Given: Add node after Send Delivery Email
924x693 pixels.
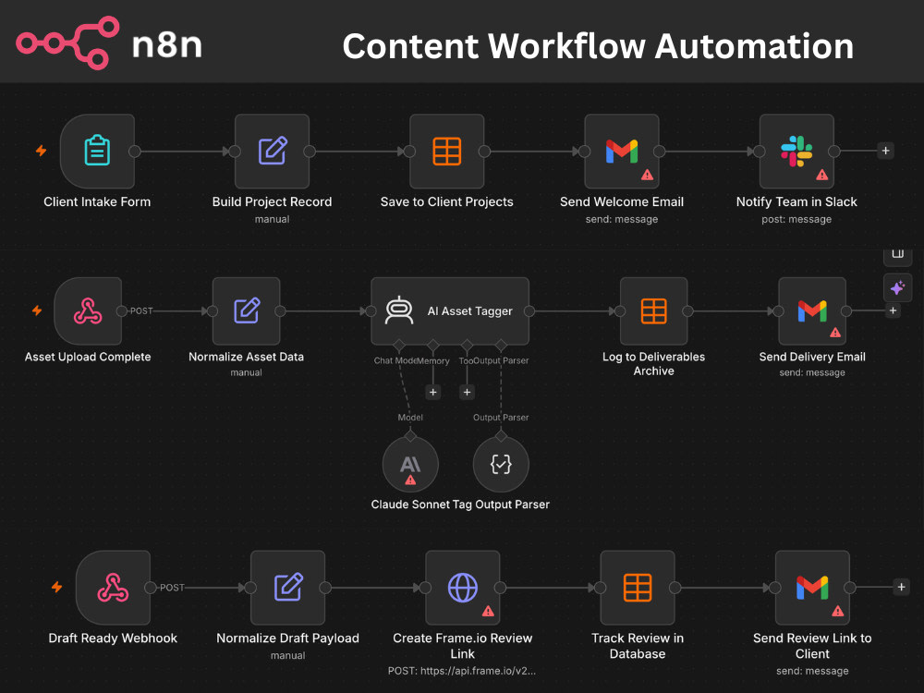Looking at the screenshot, I should [893, 310].
